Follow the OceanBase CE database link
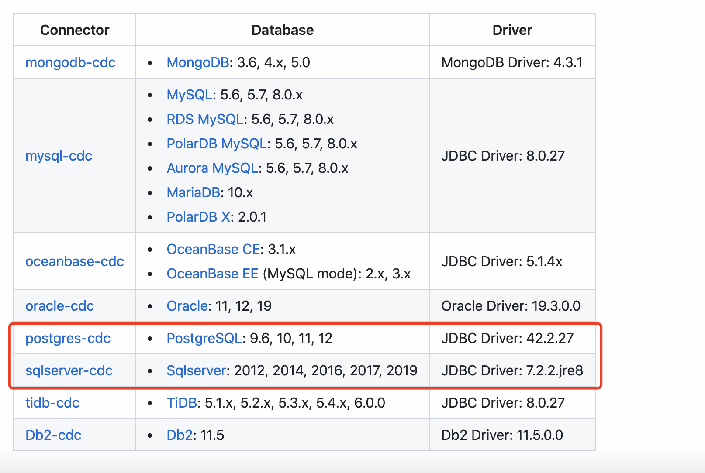Viewport: 705px width, 473px height. 214,249
